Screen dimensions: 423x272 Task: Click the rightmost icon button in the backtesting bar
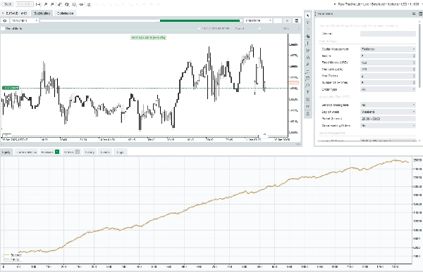click(297, 20)
